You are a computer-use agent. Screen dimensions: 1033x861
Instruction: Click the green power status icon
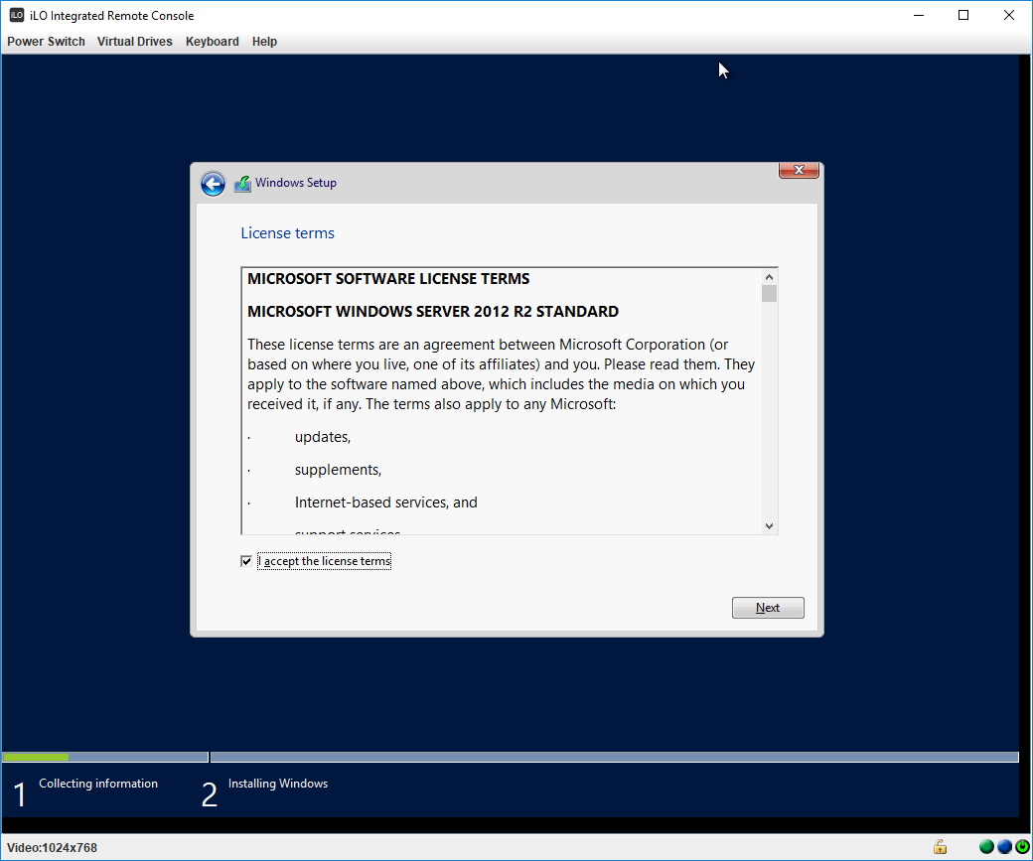[1022, 846]
